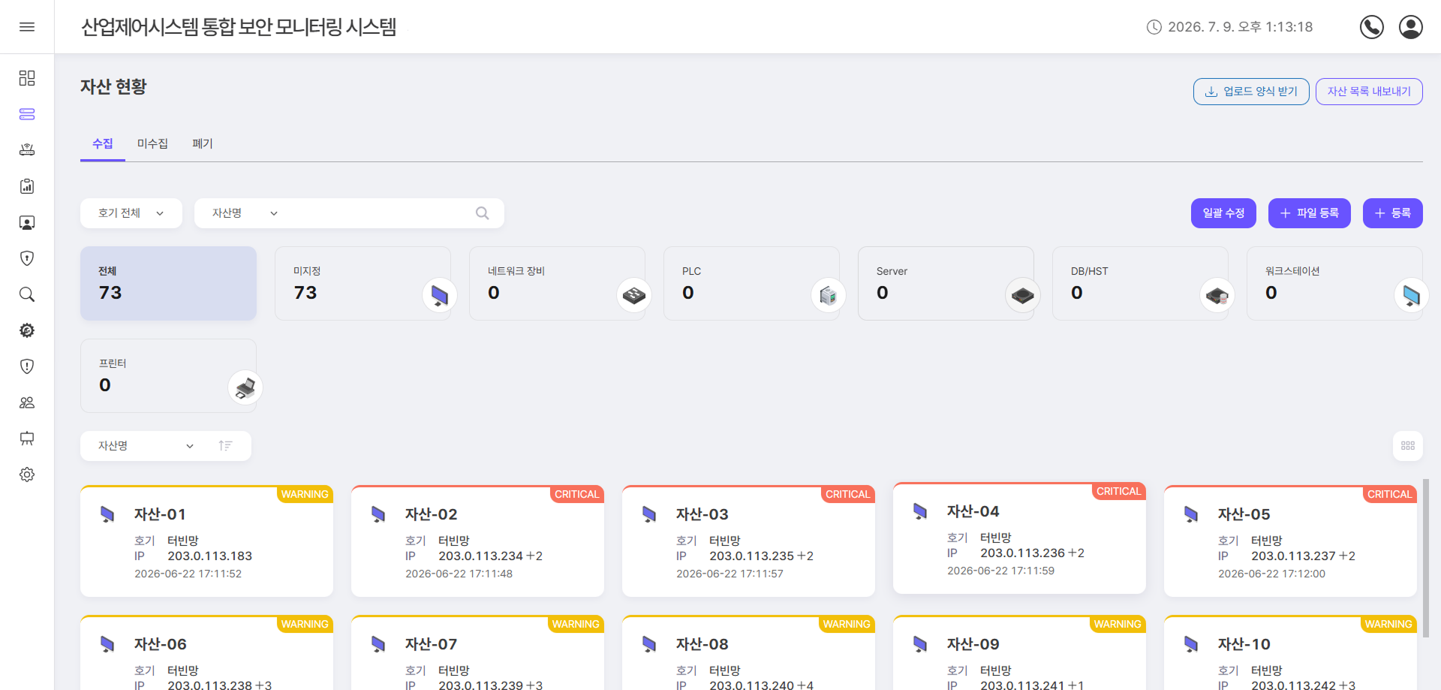Click the search magnifier in asset name field
1441x690 pixels.
tap(483, 213)
